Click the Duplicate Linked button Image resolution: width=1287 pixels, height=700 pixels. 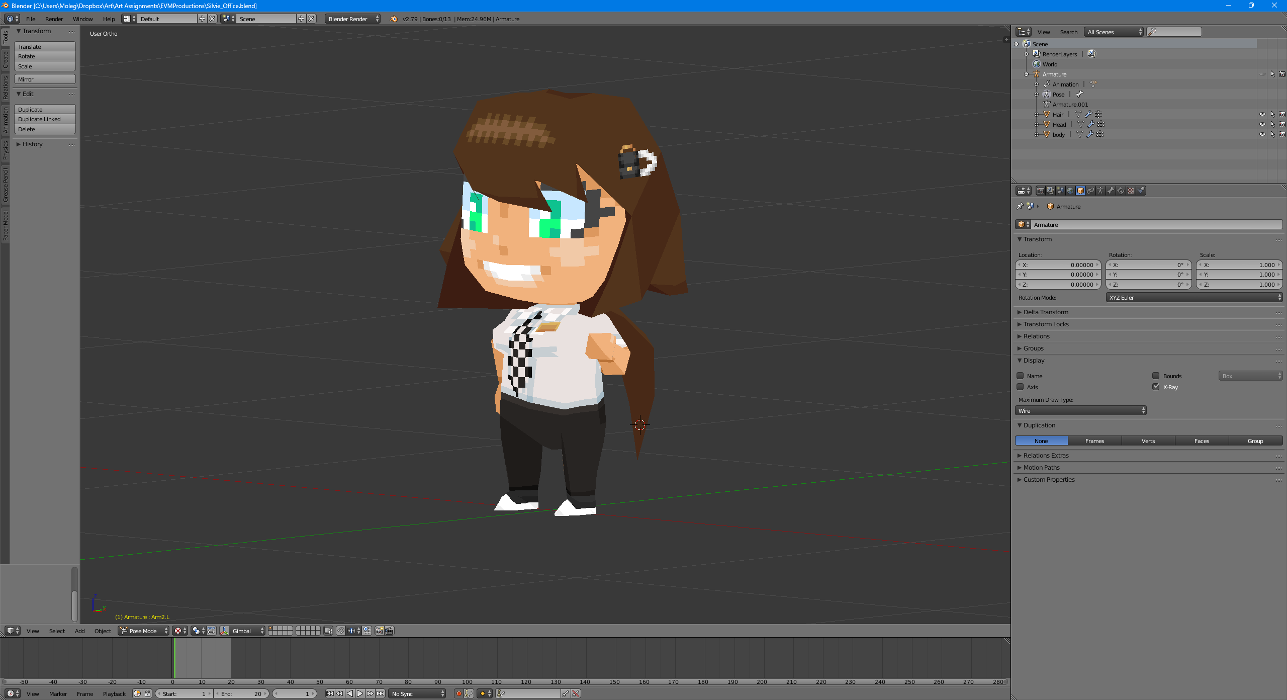(x=45, y=119)
